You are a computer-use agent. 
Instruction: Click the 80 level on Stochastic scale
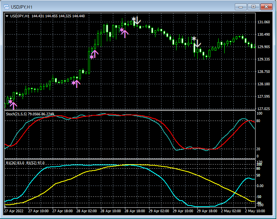tap(258, 121)
